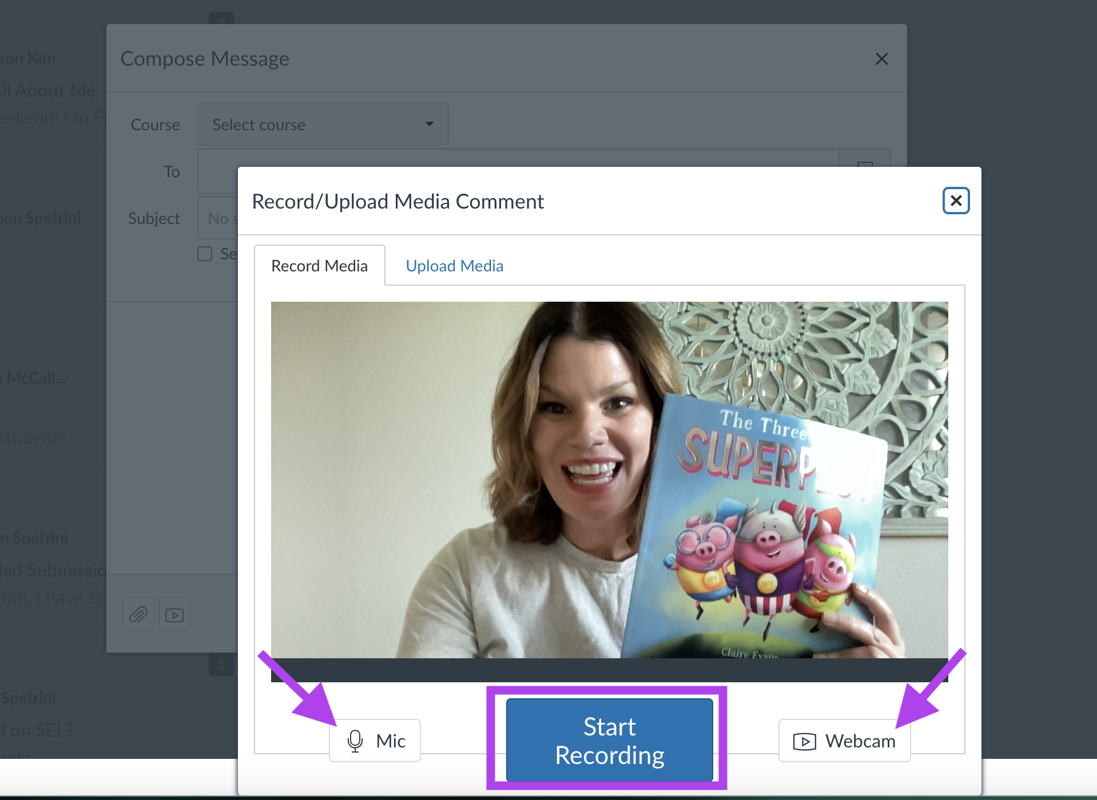Switch to the Upload Media tab
The height and width of the screenshot is (800, 1097).
[x=454, y=266]
